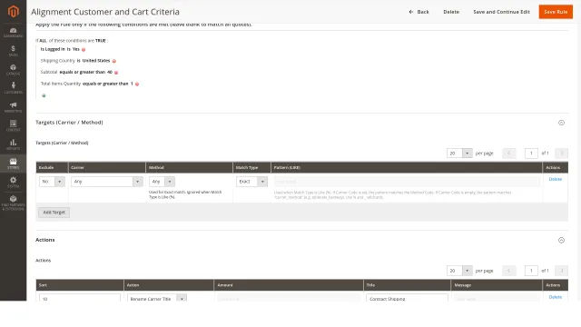
Task: Remove the Subtotal condition
Action: pyautogui.click(x=116, y=73)
